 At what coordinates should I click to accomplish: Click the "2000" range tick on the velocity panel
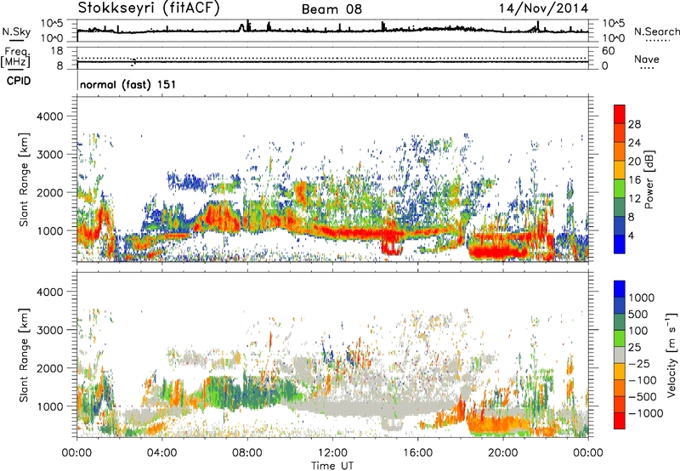pyautogui.click(x=52, y=368)
